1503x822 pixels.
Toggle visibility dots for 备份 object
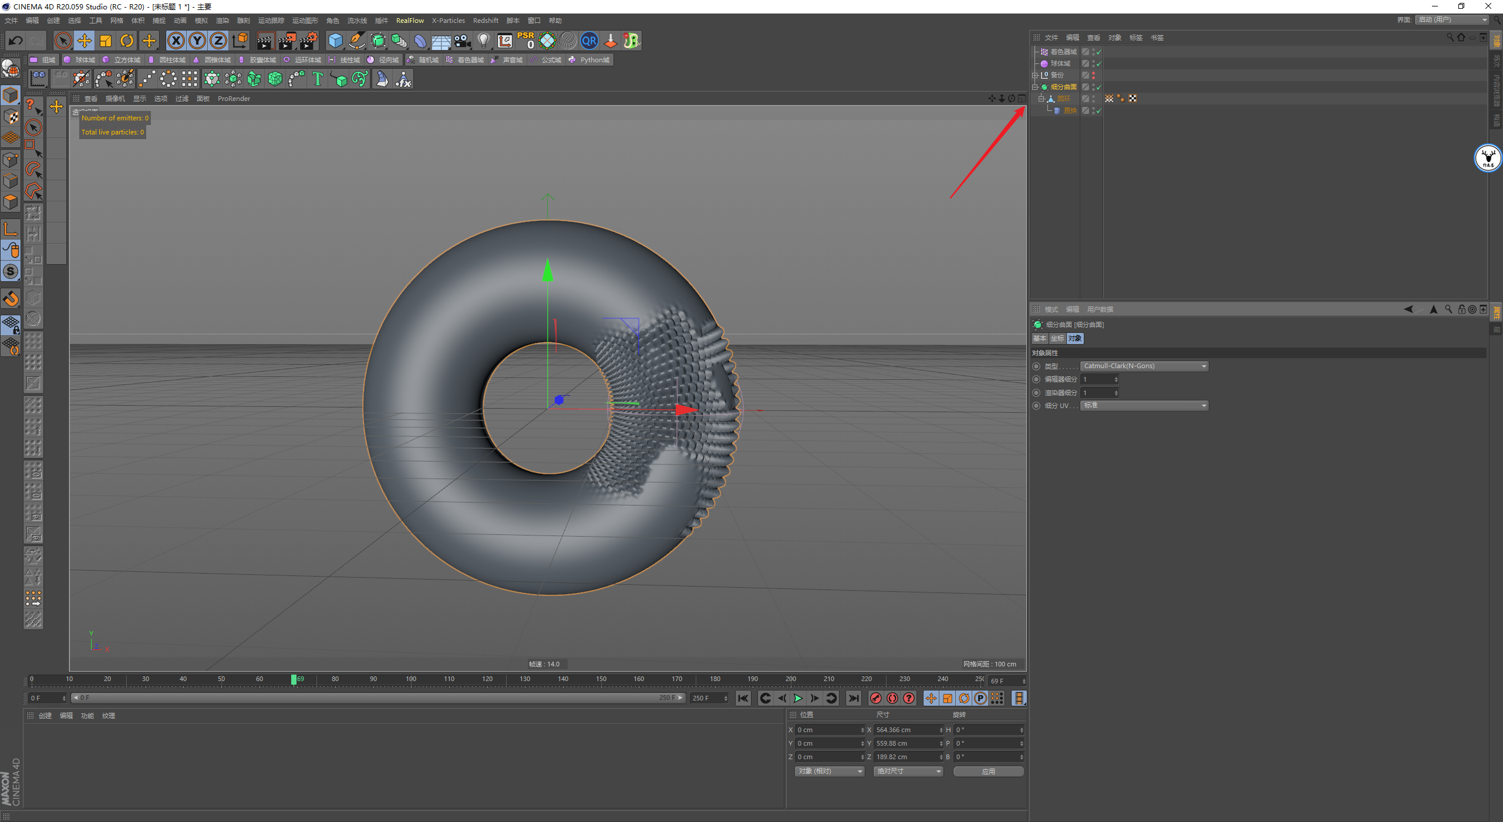1093,75
